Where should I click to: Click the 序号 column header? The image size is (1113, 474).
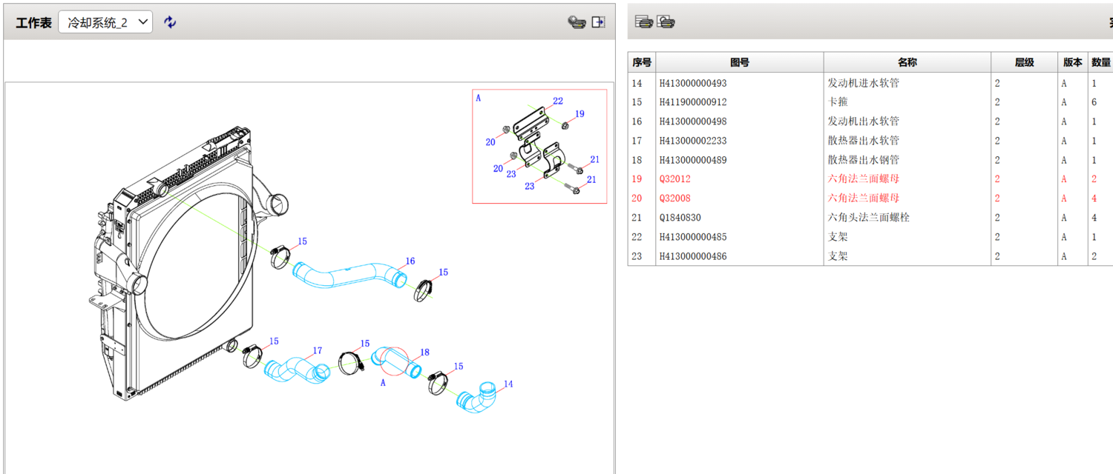click(642, 62)
